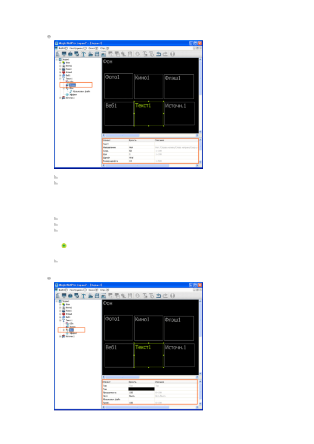Select Текст1 node in lower window tree

69,320
